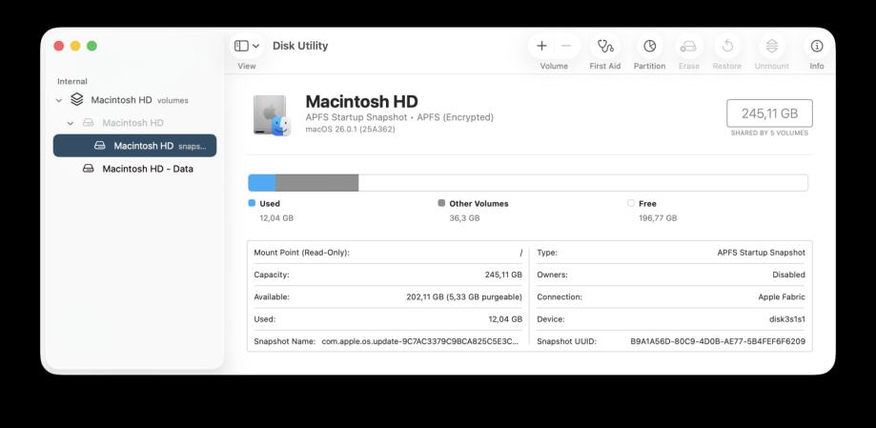Screen dimensions: 876x428
Task: Open the View sidebar options dropdown
Action: click(255, 46)
